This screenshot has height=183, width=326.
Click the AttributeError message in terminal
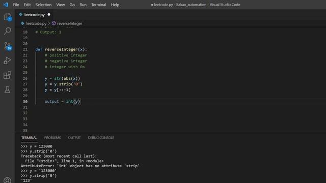click(80, 166)
